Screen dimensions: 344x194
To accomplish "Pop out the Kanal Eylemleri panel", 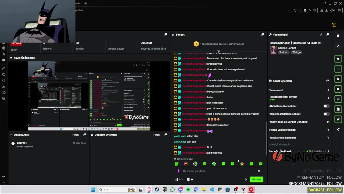I will (327, 81).
